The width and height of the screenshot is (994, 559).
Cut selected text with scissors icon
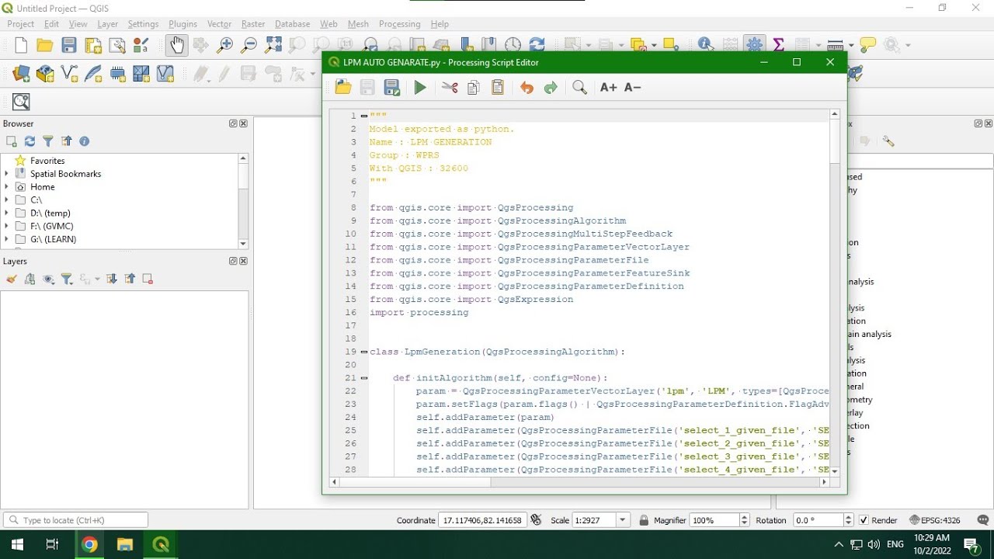point(450,88)
